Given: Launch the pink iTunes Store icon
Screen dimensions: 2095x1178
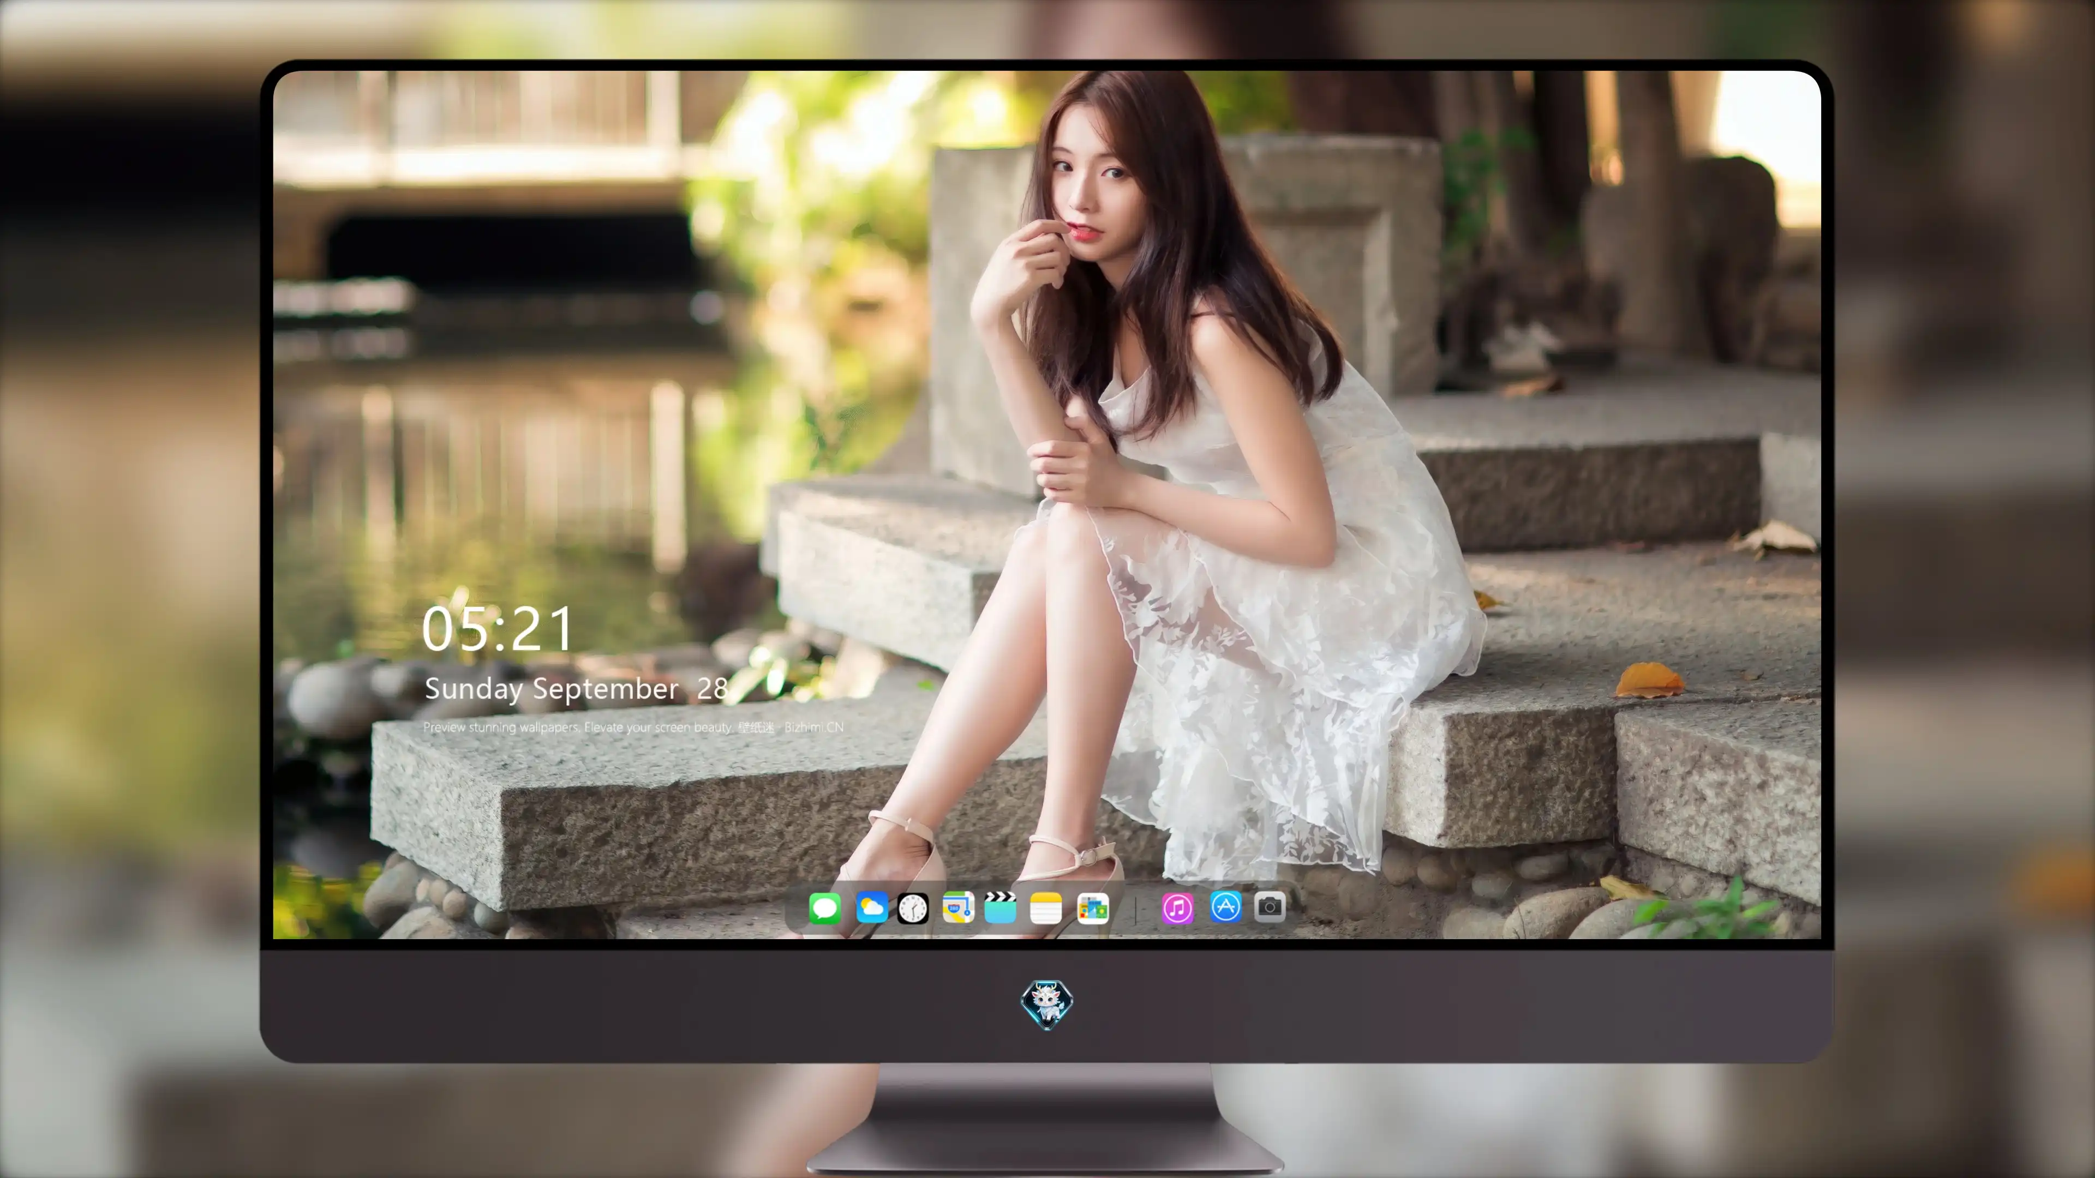Looking at the screenshot, I should 1178,908.
